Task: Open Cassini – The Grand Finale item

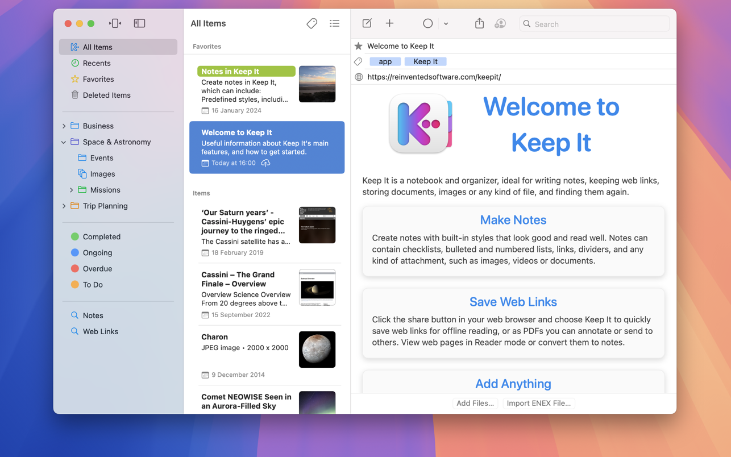Action: (267, 294)
